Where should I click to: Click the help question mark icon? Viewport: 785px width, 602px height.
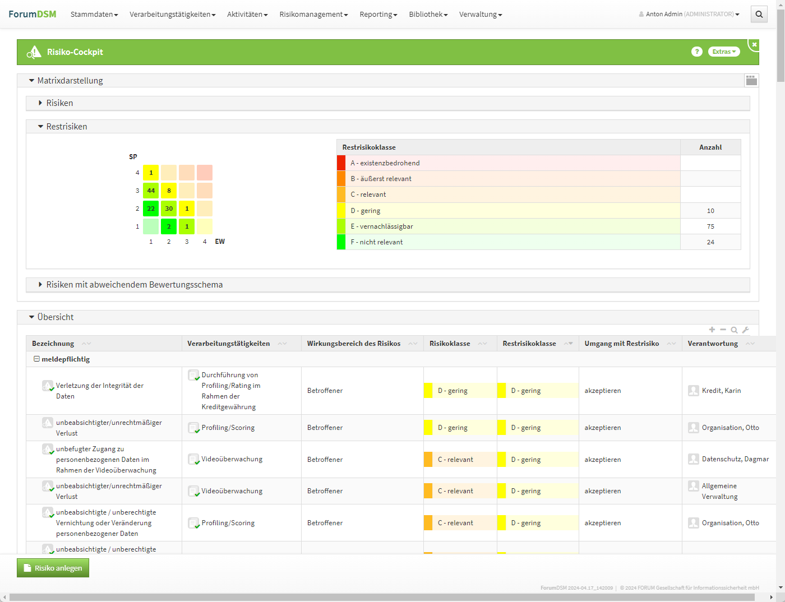[x=696, y=52]
